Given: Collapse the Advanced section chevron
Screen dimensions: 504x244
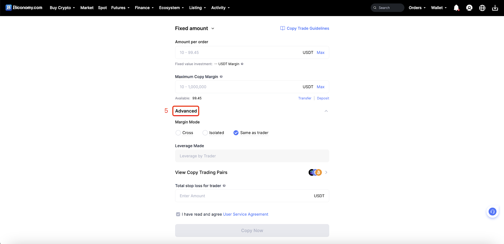Looking at the screenshot, I should [326, 111].
